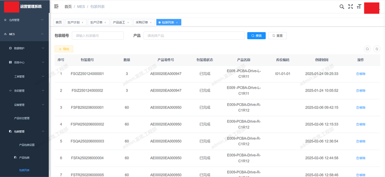Screen dimensions: 385x177
Task: Close the 采购订单 tab
Action: pyautogui.click(x=151, y=23)
